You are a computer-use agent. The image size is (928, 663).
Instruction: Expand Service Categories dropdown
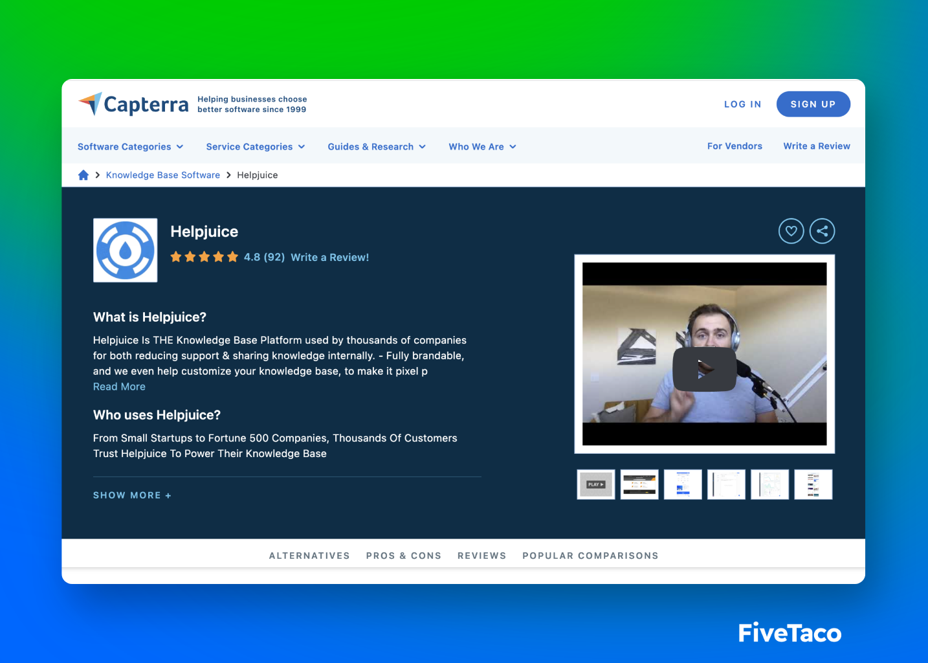point(256,147)
